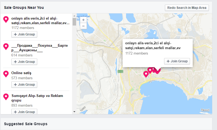Viewport: 217px width, 130px height.
Task: Click Join Group in the map popup
Action: click(x=177, y=61)
